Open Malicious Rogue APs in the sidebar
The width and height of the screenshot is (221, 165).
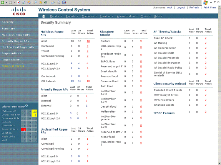tap(16, 35)
